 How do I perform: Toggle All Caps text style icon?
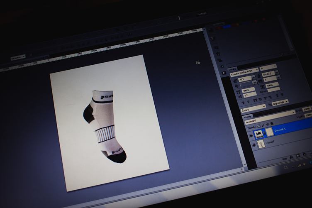pos(255,100)
